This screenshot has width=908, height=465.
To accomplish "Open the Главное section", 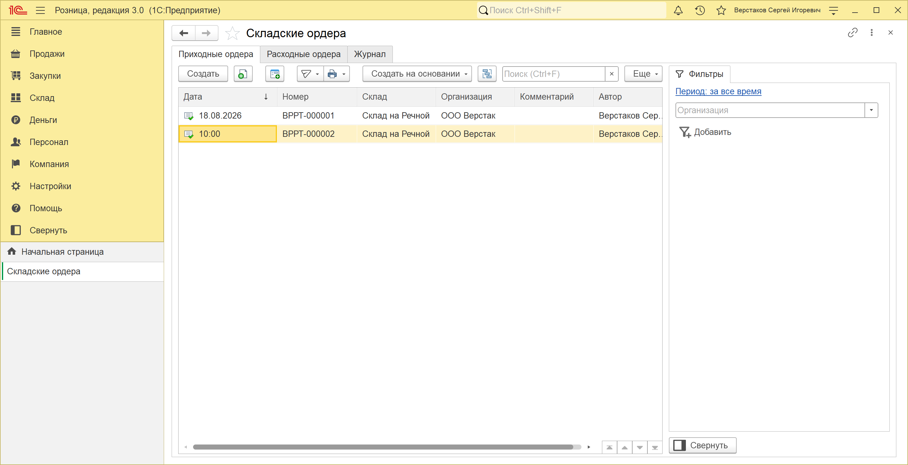I will click(82, 32).
